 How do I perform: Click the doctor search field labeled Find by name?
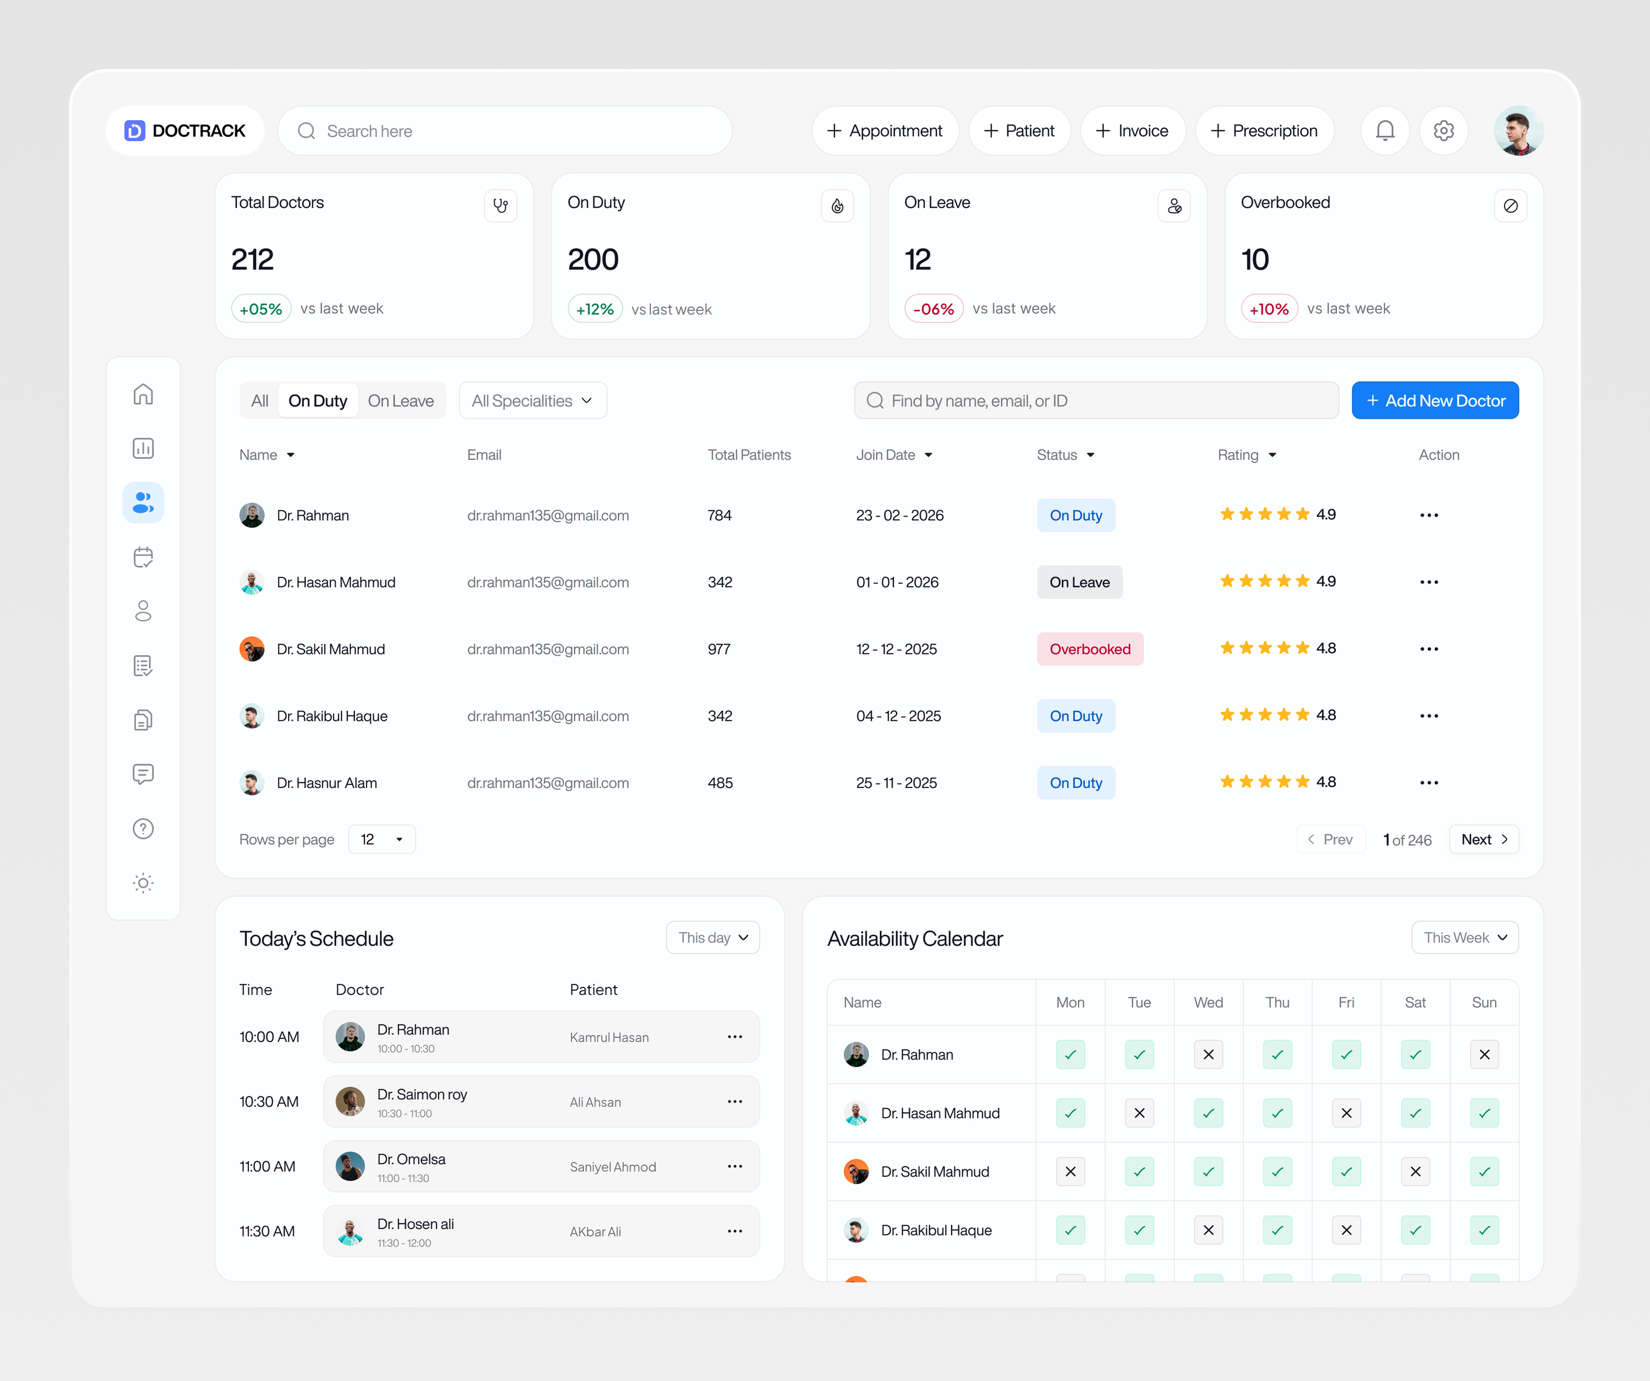(1095, 400)
